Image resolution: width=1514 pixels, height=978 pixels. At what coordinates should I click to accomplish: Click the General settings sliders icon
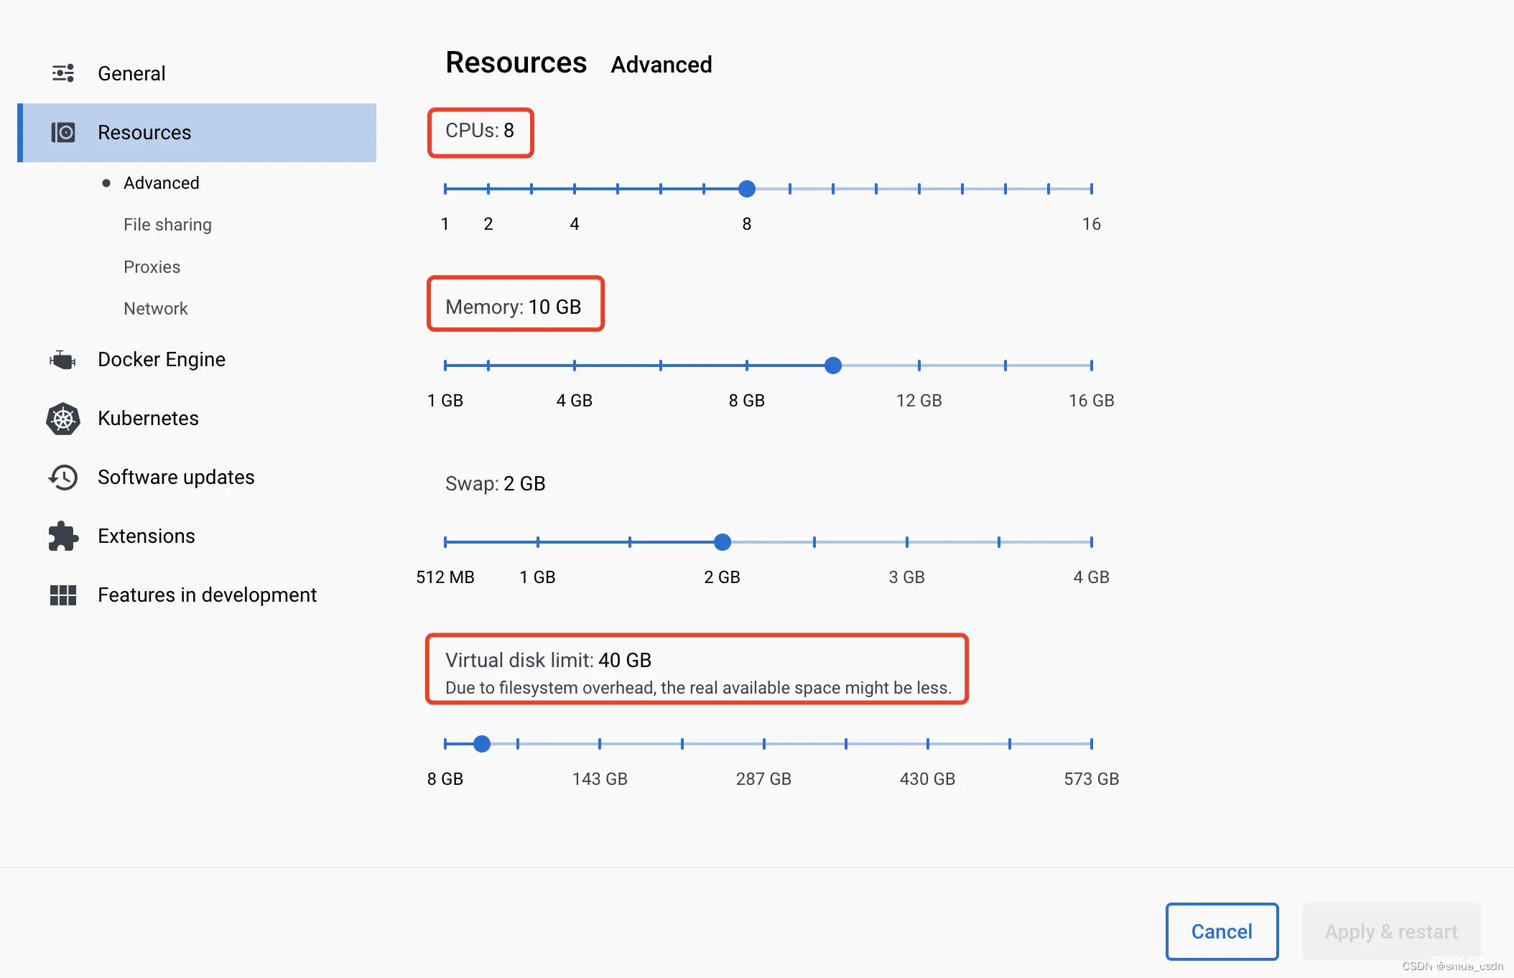(x=63, y=73)
